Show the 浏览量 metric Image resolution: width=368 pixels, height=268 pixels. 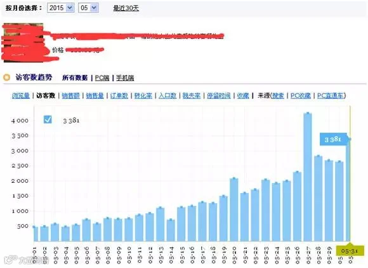(21, 96)
